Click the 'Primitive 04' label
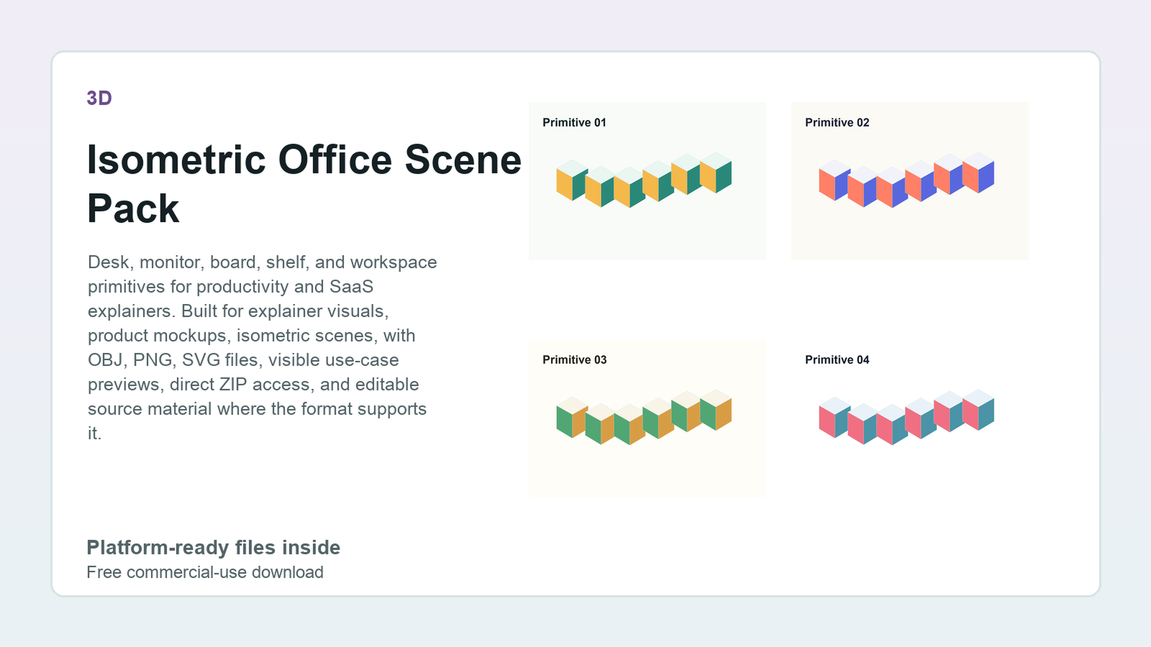The image size is (1151, 647). pyautogui.click(x=837, y=360)
